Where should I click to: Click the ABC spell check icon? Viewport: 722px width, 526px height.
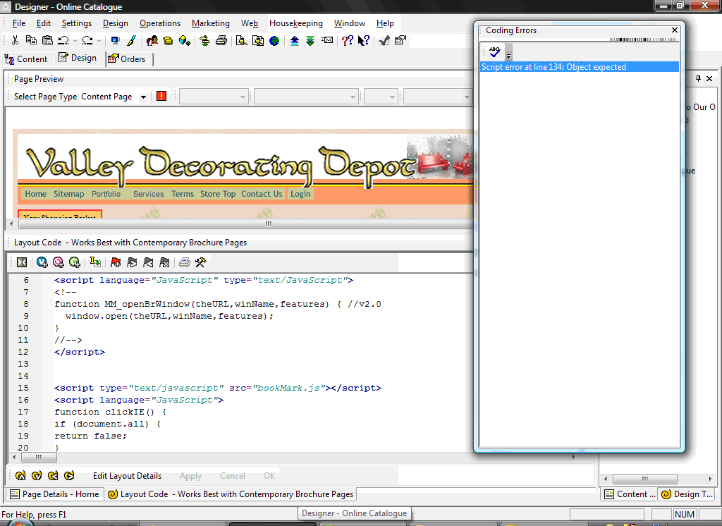(494, 51)
